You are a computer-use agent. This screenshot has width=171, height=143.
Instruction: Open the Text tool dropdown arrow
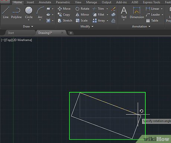click(124, 20)
